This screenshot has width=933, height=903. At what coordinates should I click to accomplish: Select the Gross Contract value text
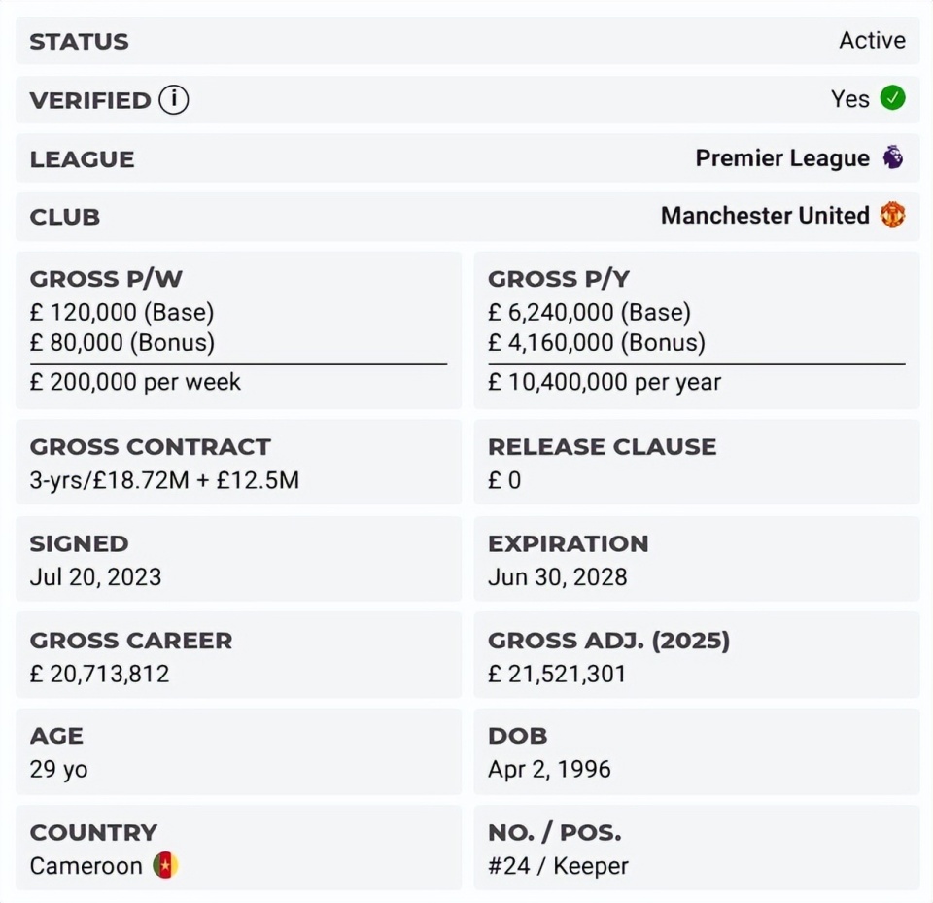pyautogui.click(x=164, y=480)
